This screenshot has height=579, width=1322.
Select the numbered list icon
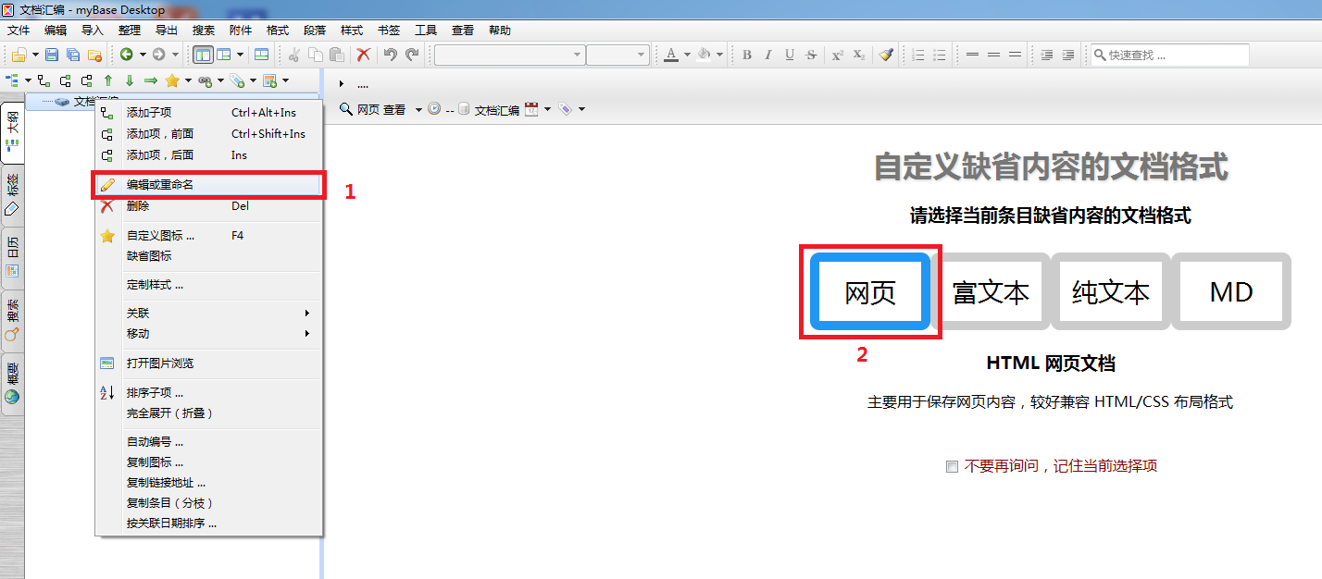pos(920,55)
